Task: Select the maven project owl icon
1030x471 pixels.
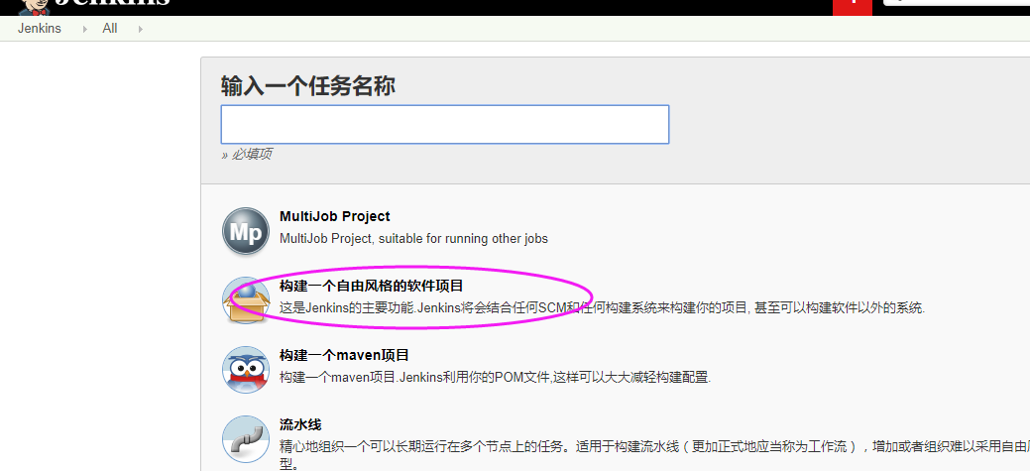Action: point(246,370)
